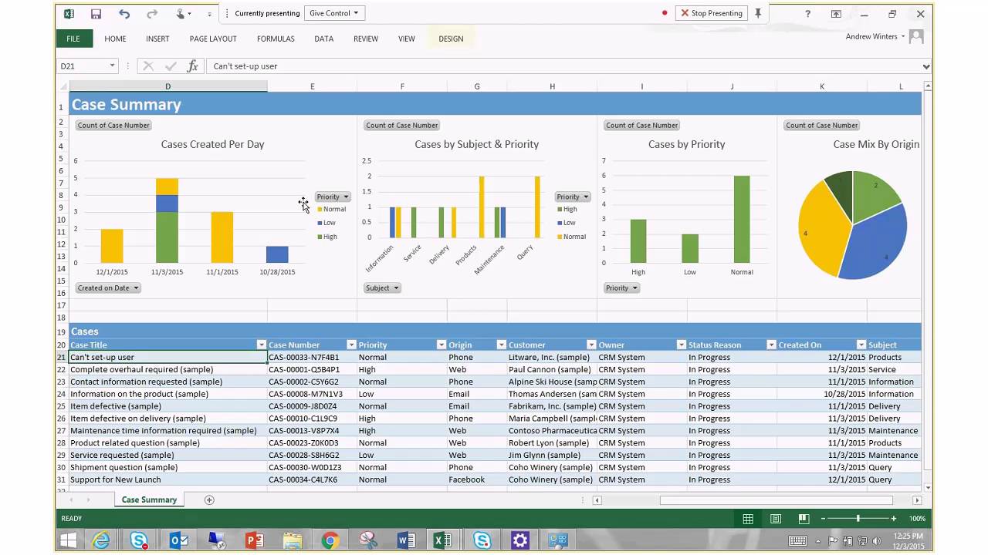Image resolution: width=988 pixels, height=555 pixels.
Task: Select the Case Summary sheet tab
Action: pyautogui.click(x=149, y=499)
